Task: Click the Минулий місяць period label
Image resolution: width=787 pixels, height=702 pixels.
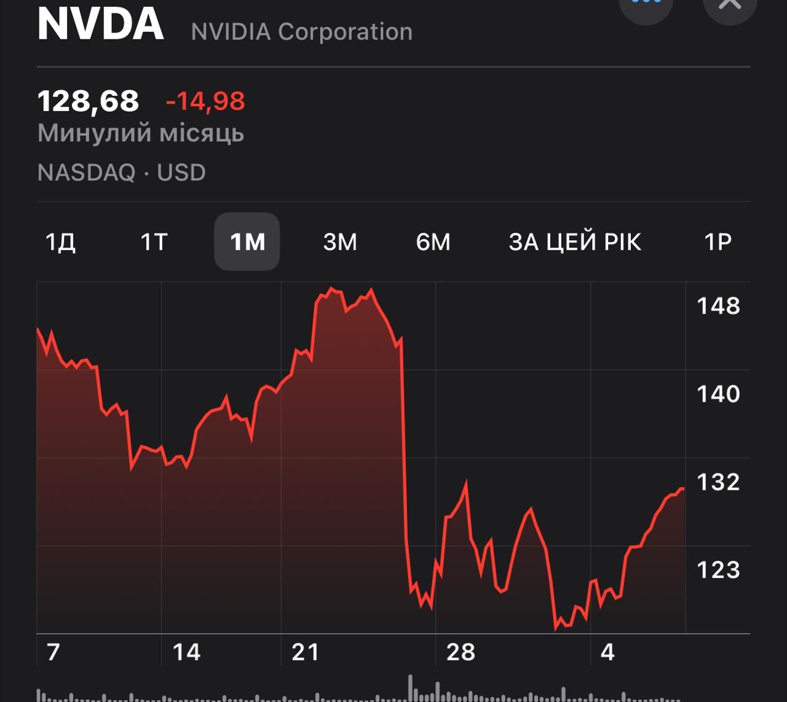Action: (141, 133)
